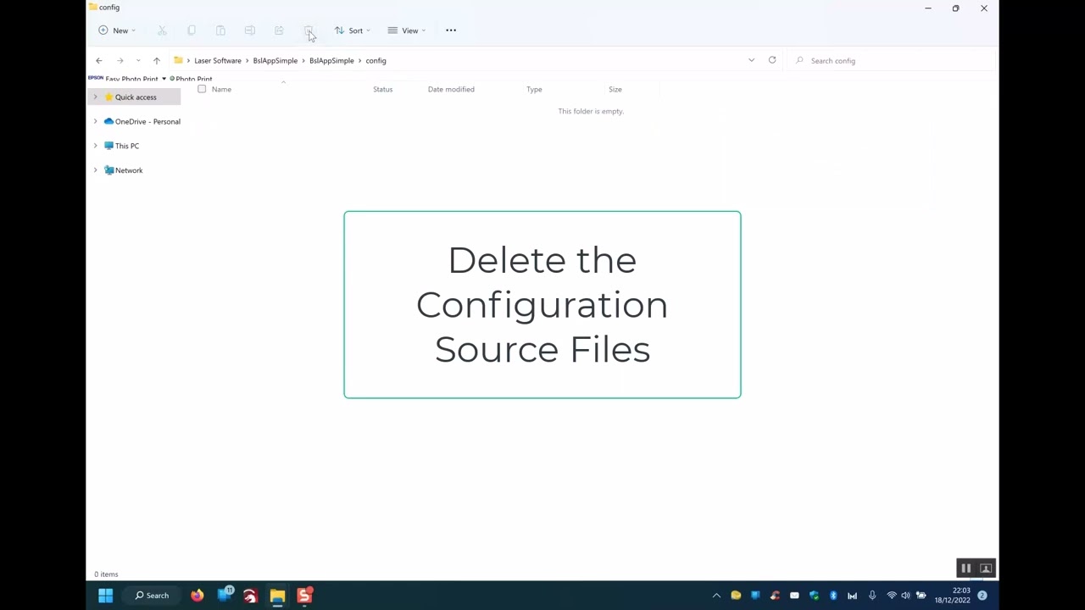
Task: Open Easy Photo Print dropdown arrow
Action: [x=164, y=79]
